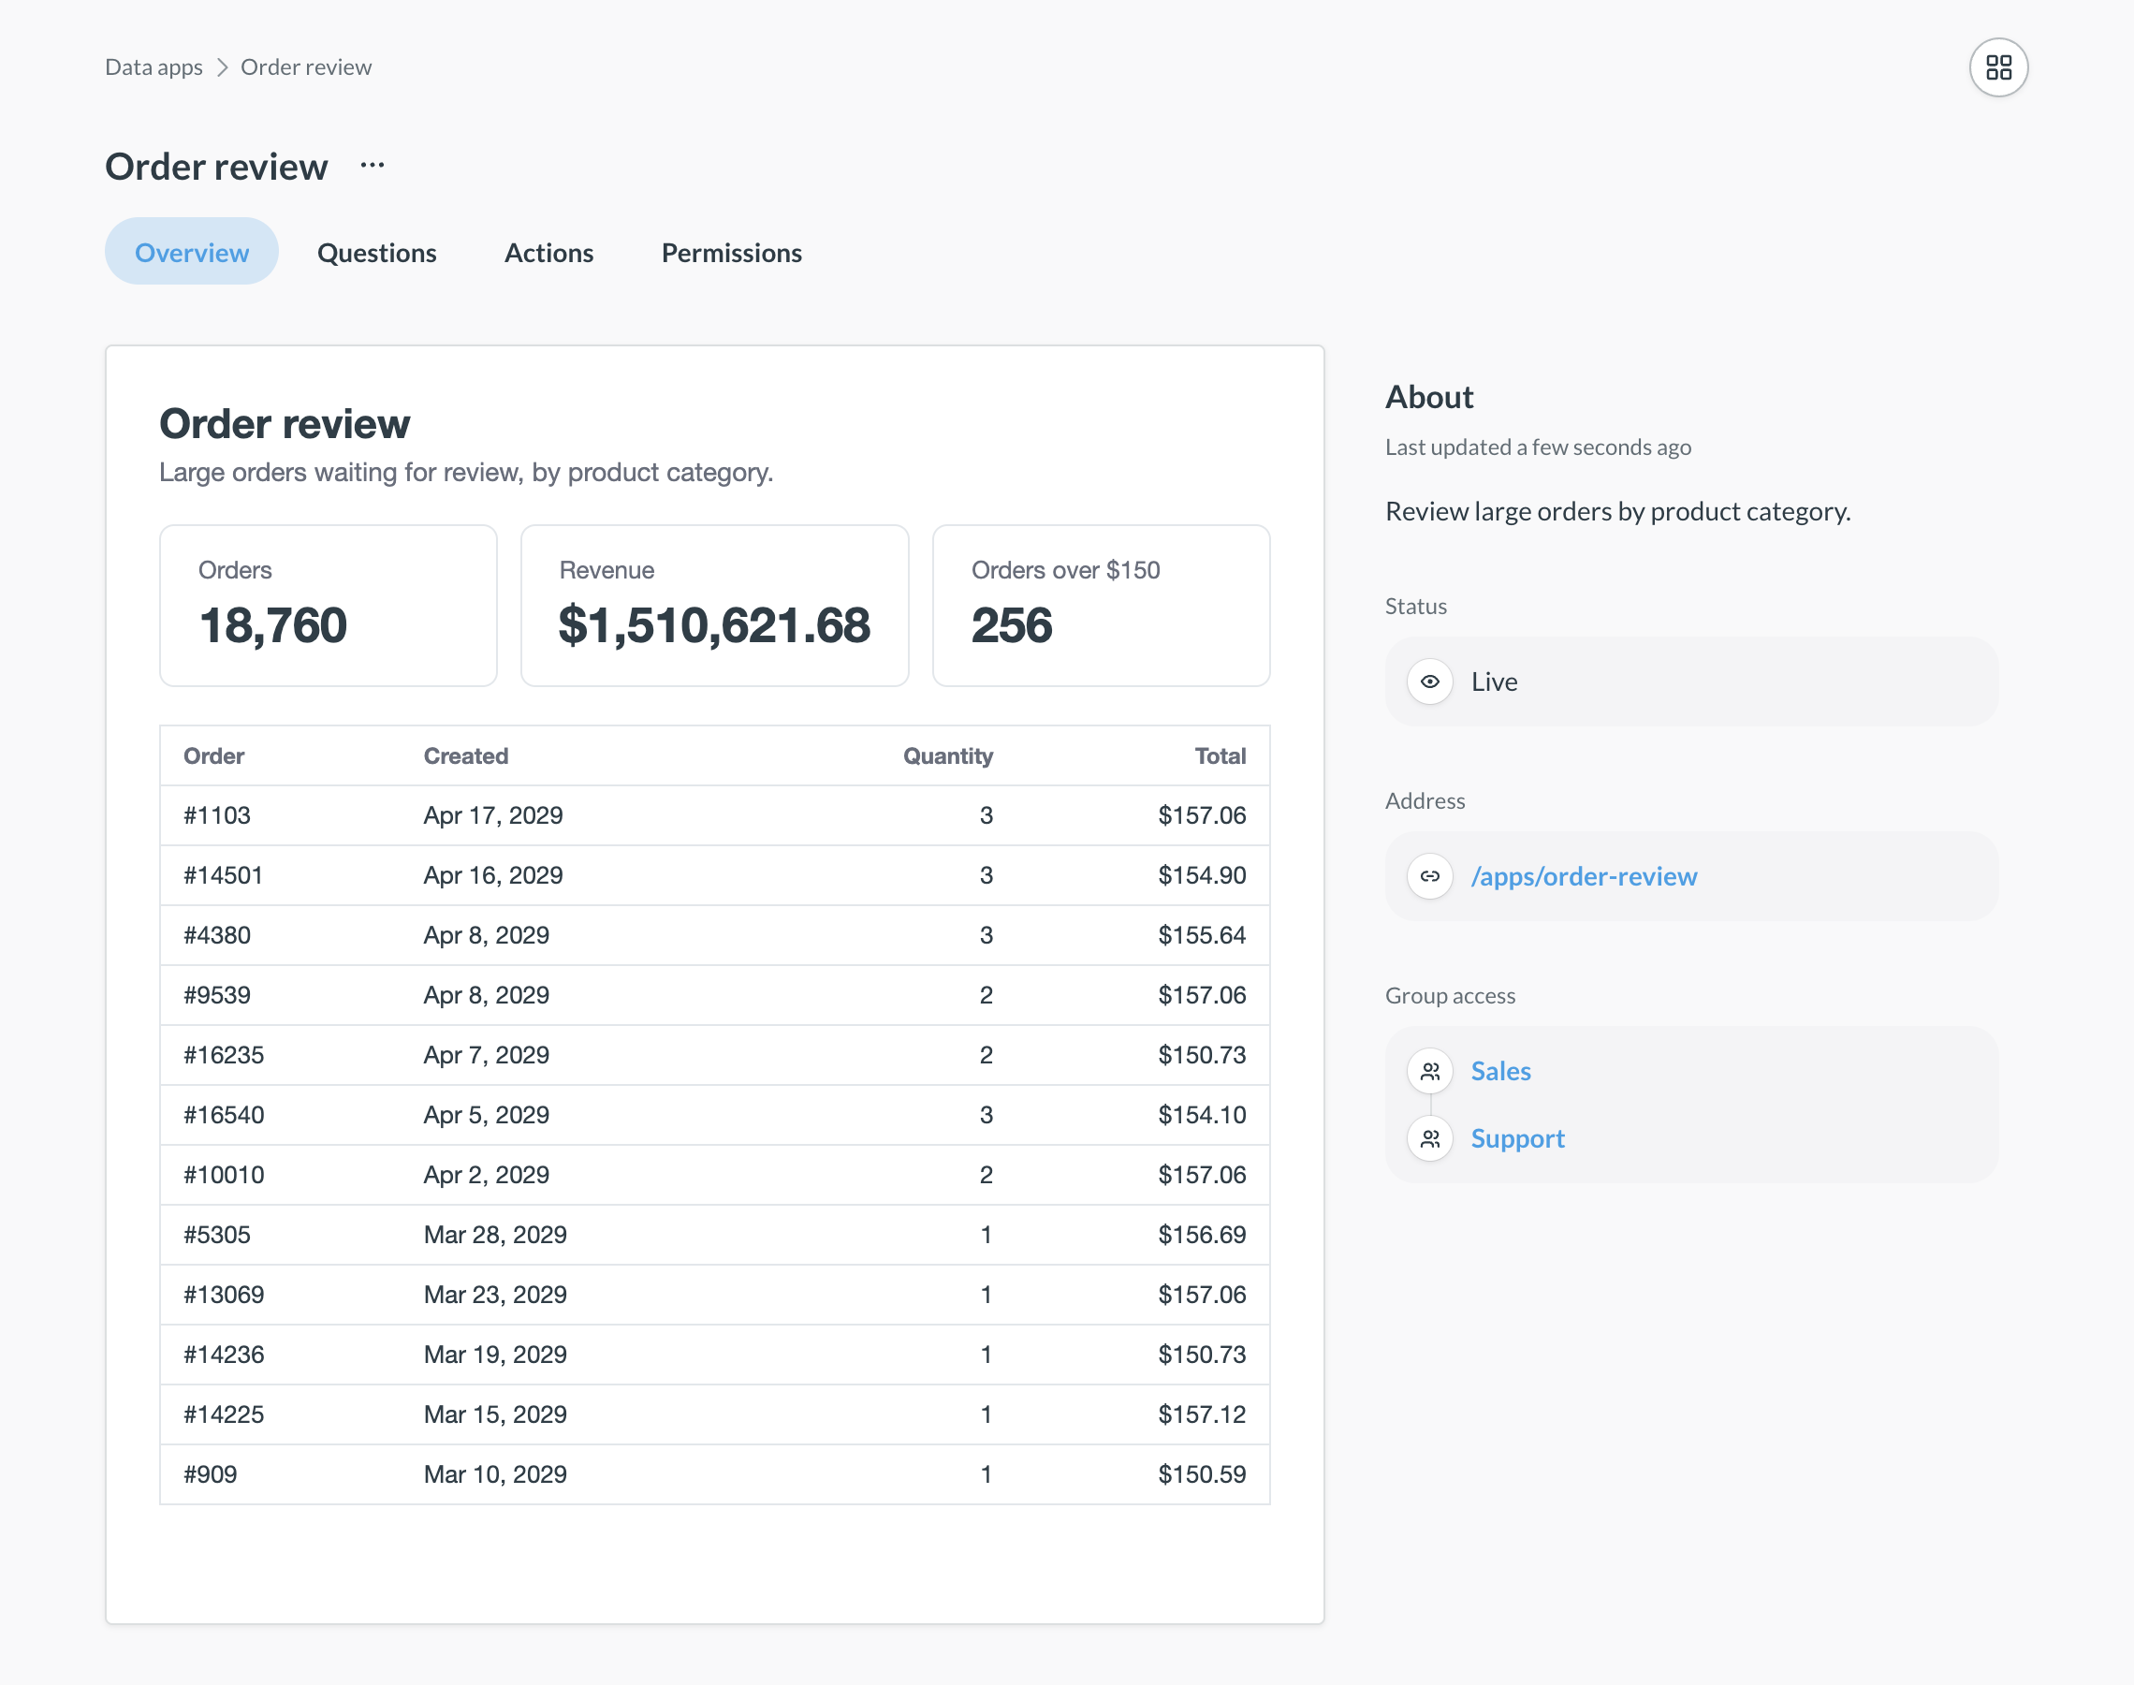
Task: Click the Order column header
Action: tap(213, 755)
